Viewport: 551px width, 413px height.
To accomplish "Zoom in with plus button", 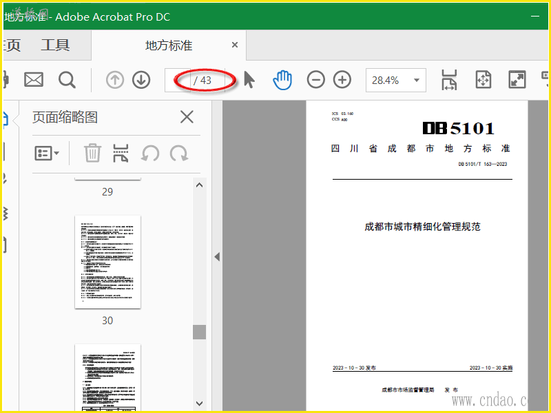I will 342,80.
